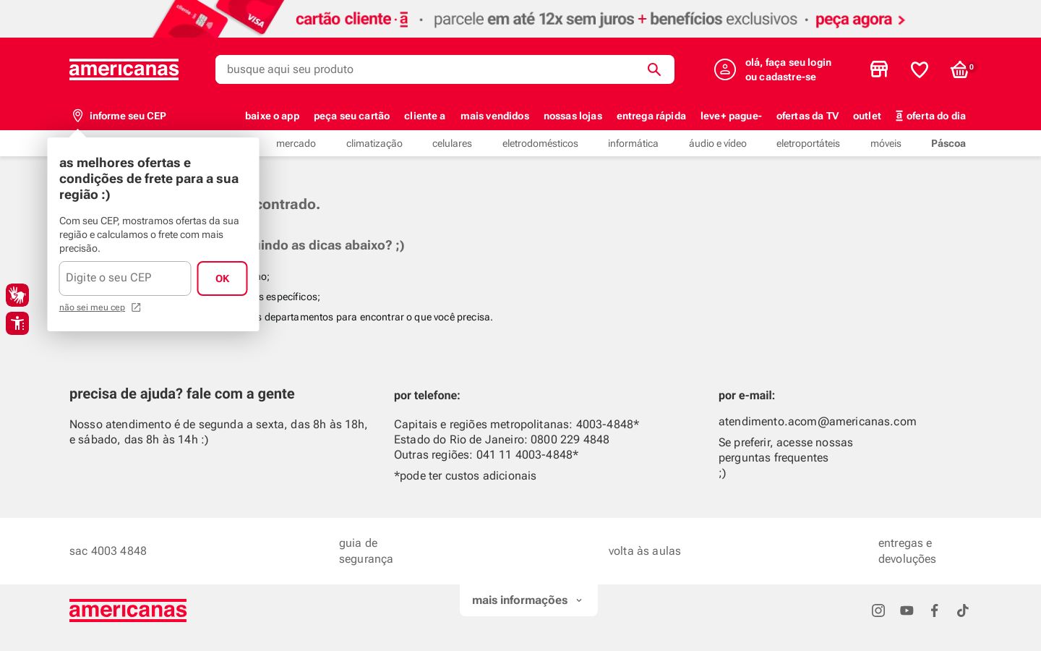
Task: Open the 'sac 4003 4848' footer link
Action: (x=108, y=551)
